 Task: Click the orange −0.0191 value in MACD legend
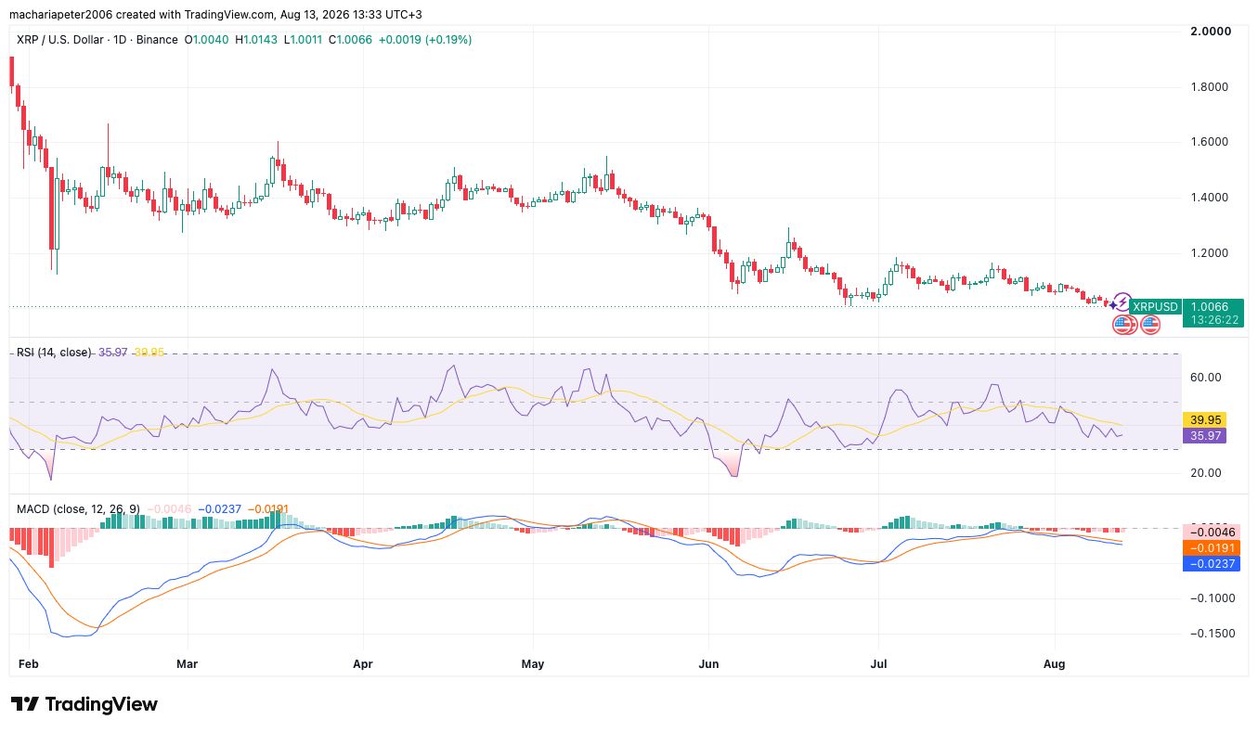point(267,509)
